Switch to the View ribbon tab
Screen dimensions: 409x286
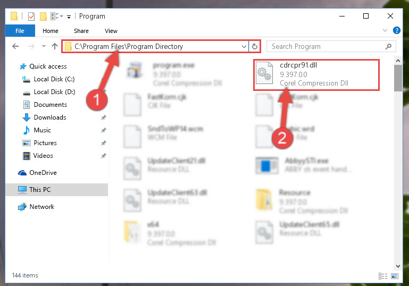(111, 31)
